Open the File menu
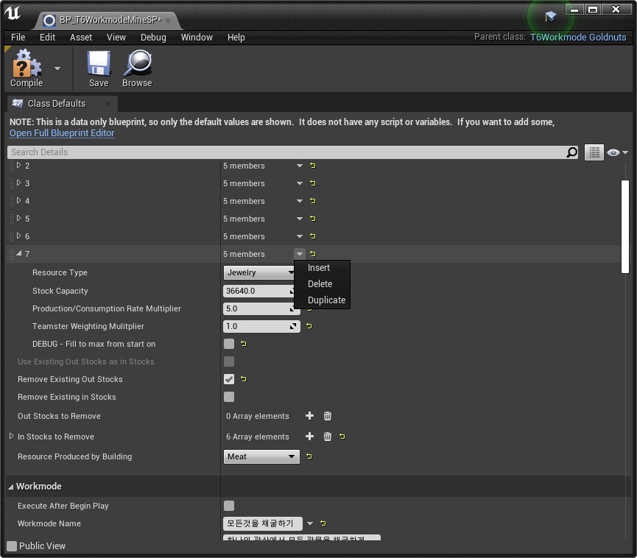Screen dimensions: 637x558 coord(18,38)
